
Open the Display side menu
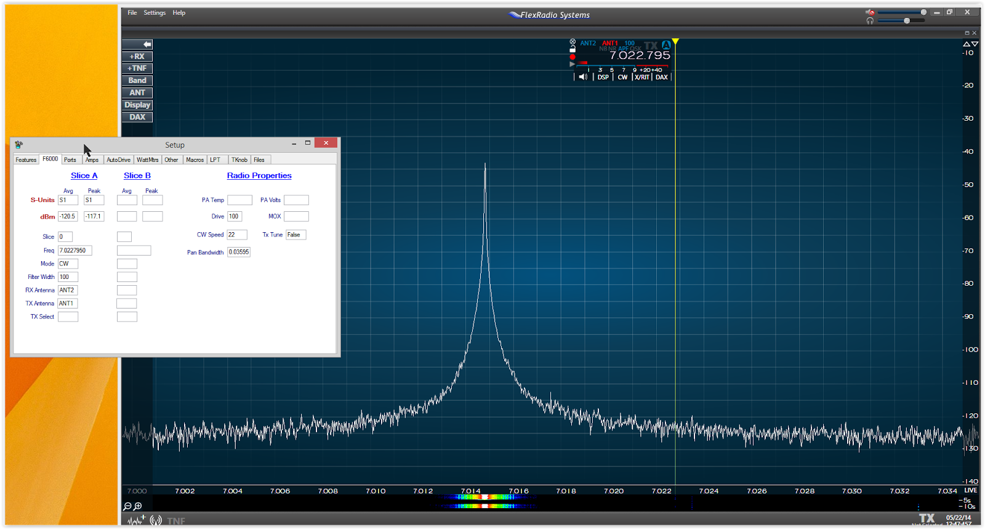click(137, 105)
